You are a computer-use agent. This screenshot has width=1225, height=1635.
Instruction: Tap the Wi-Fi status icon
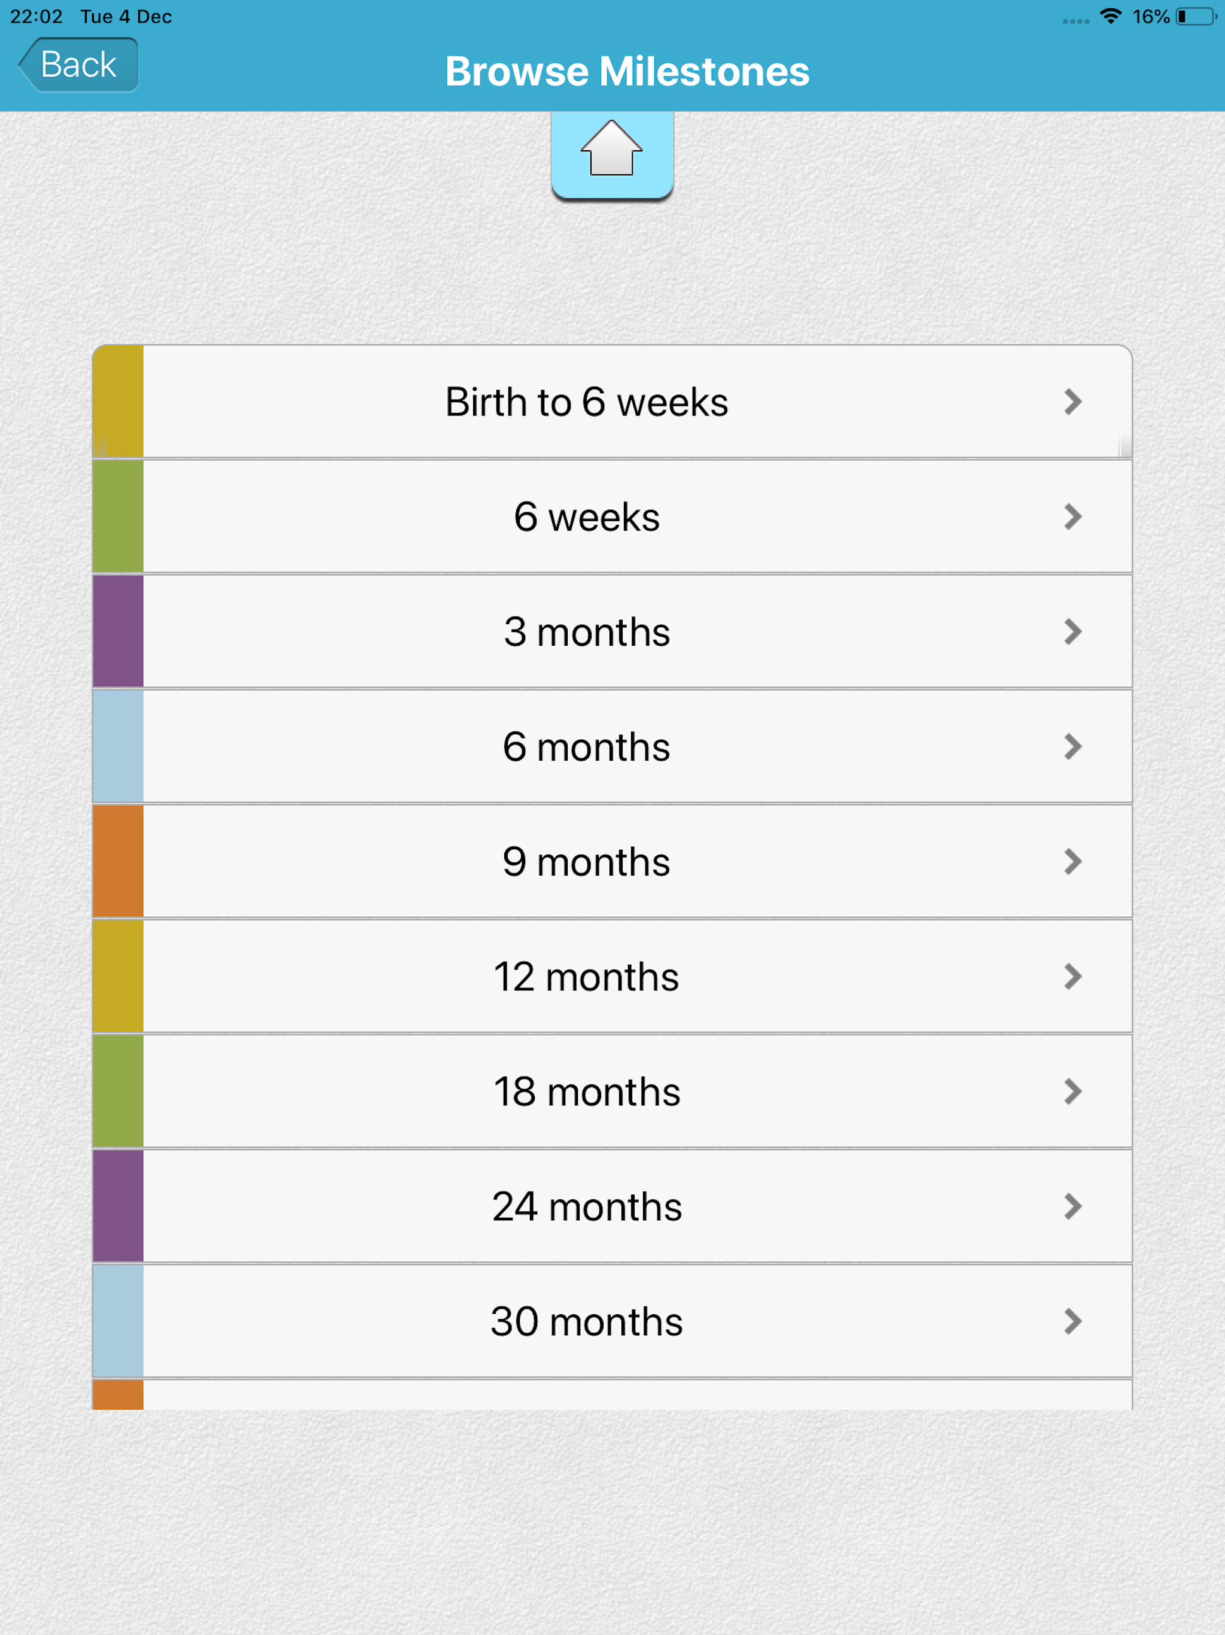(1110, 16)
